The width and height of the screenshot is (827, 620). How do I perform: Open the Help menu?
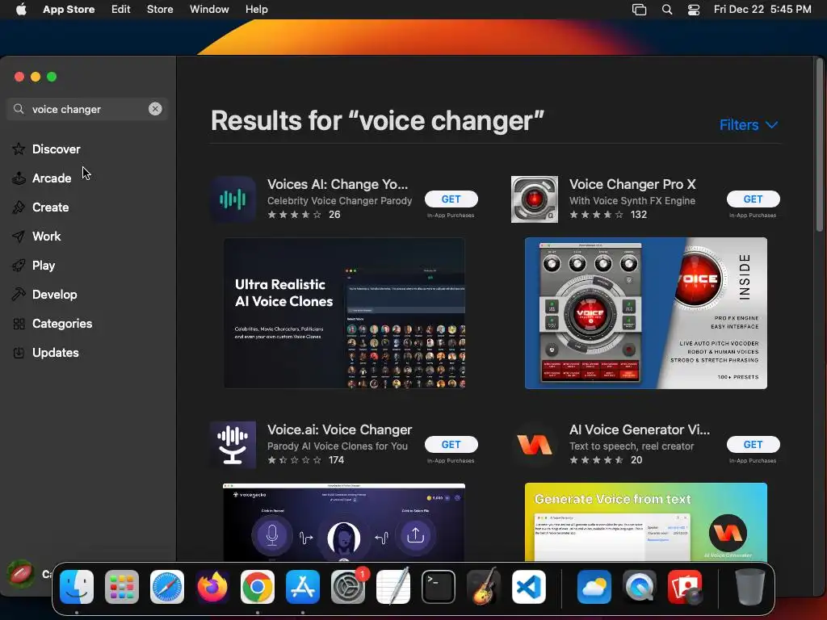point(256,9)
